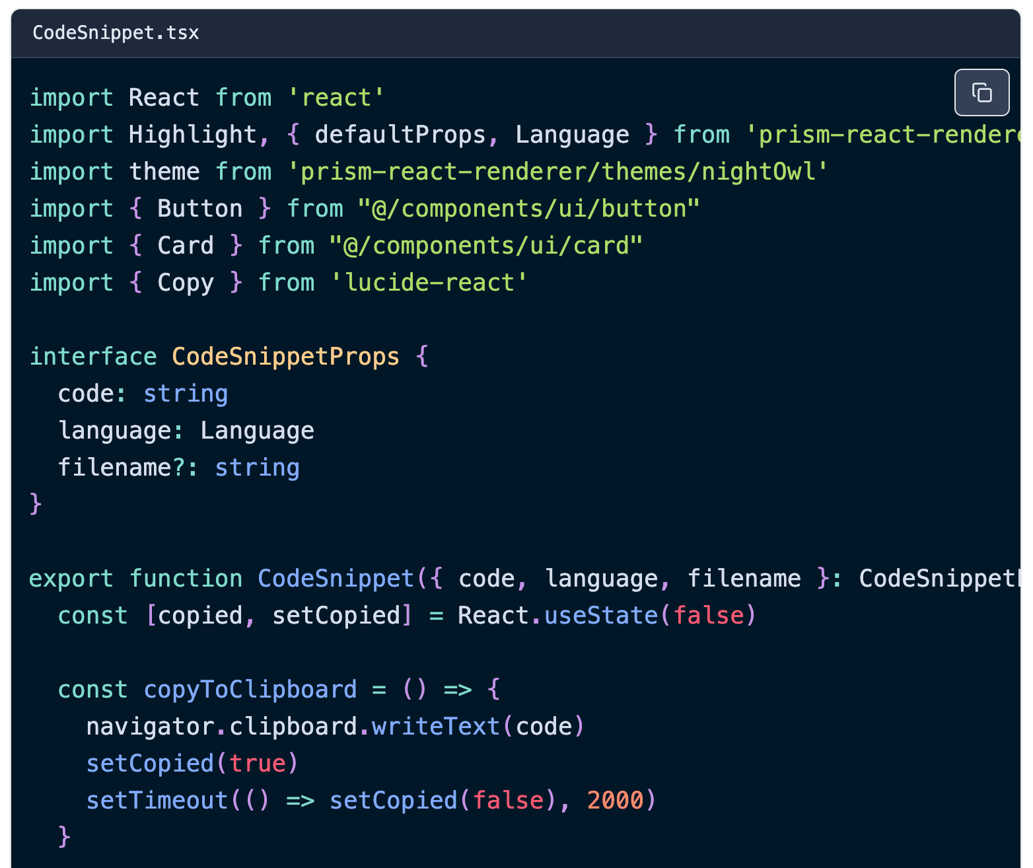Image resolution: width=1033 pixels, height=868 pixels.
Task: Click the CodeSnippetProps interface name
Action: (x=285, y=356)
